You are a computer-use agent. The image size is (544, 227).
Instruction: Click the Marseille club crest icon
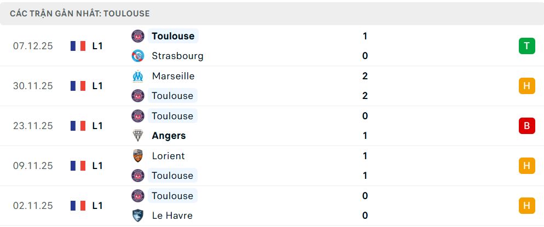138,76
